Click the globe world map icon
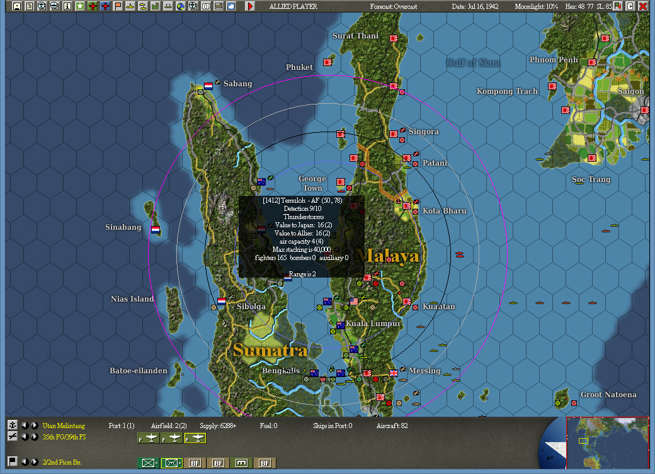 [181, 8]
